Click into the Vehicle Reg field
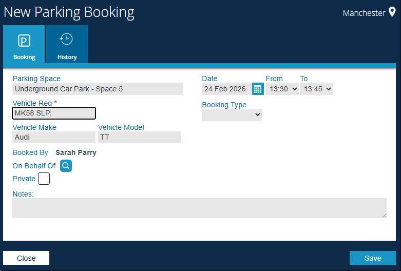401x271 pixels. [x=54, y=113]
